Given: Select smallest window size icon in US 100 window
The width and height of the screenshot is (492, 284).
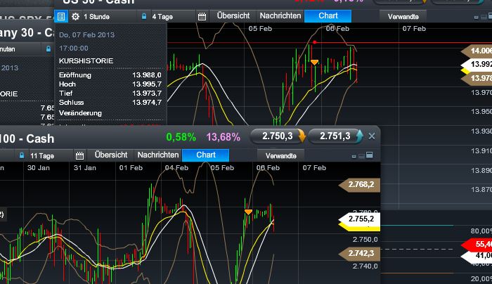Looking at the screenshot, I should [354, 156].
